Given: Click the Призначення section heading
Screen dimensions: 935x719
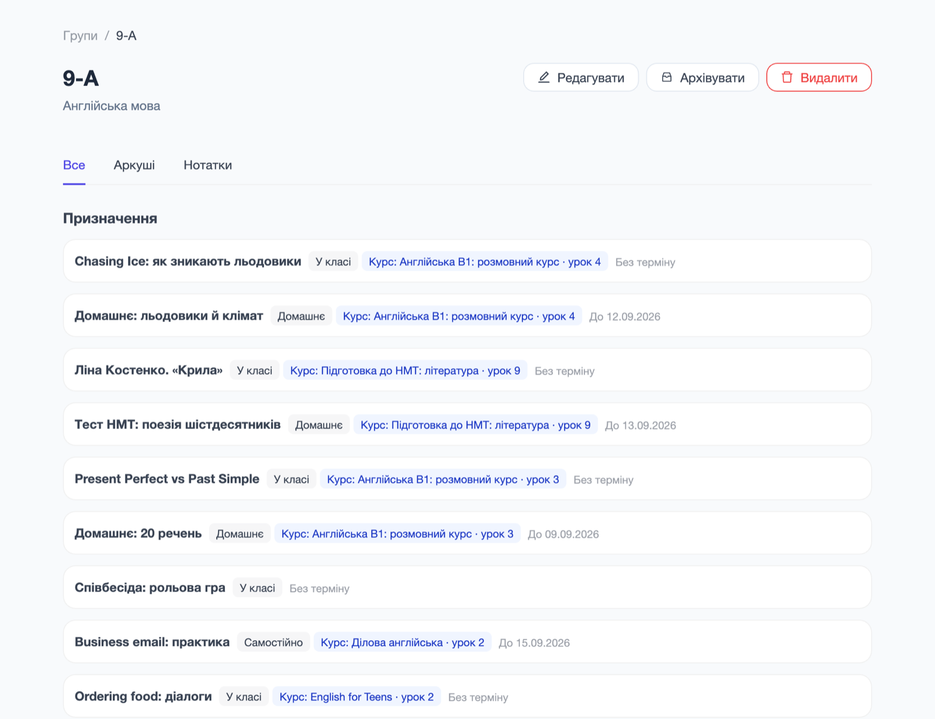Looking at the screenshot, I should (x=110, y=219).
